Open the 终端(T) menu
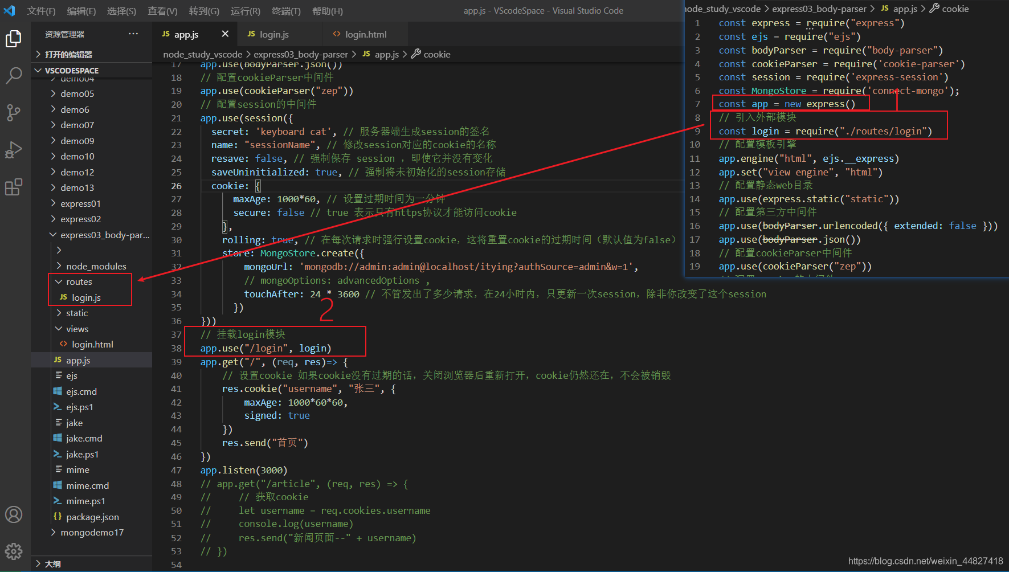The image size is (1009, 572). pos(286,11)
